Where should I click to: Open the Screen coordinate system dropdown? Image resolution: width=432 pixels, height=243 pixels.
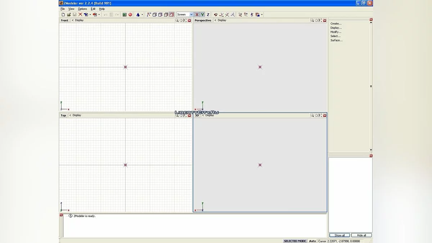tap(191, 14)
